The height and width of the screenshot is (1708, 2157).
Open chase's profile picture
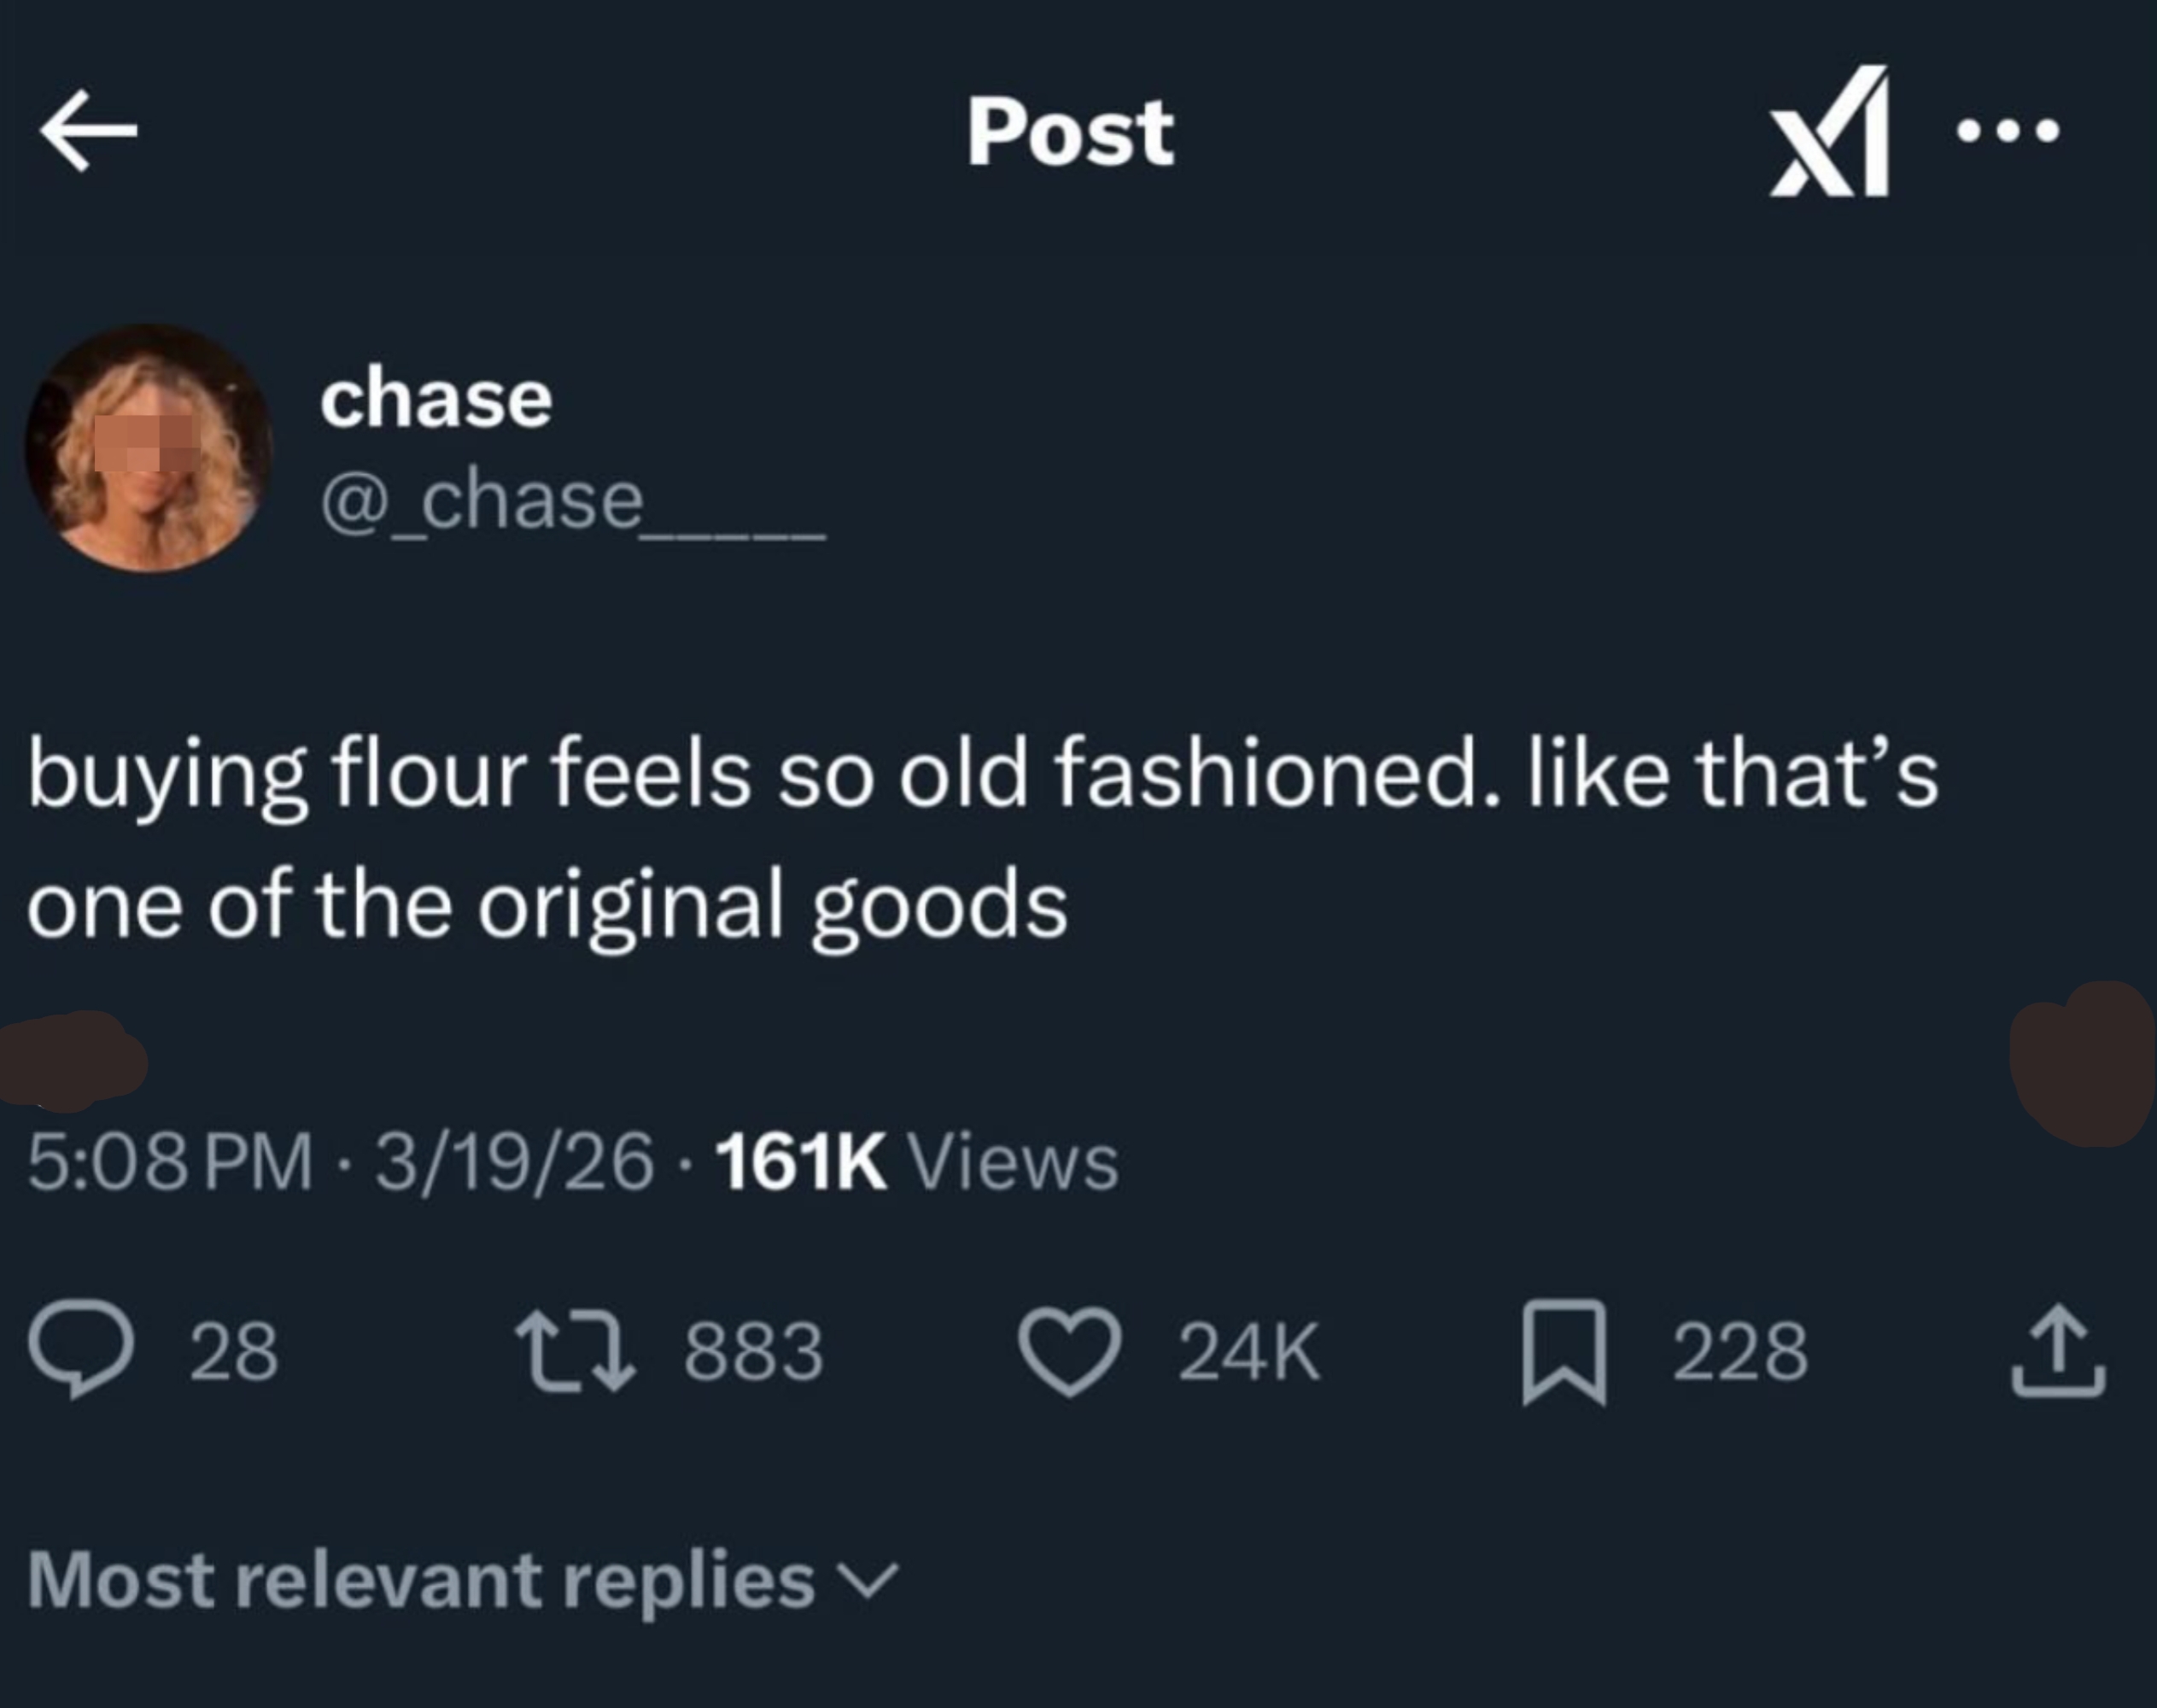point(149,448)
